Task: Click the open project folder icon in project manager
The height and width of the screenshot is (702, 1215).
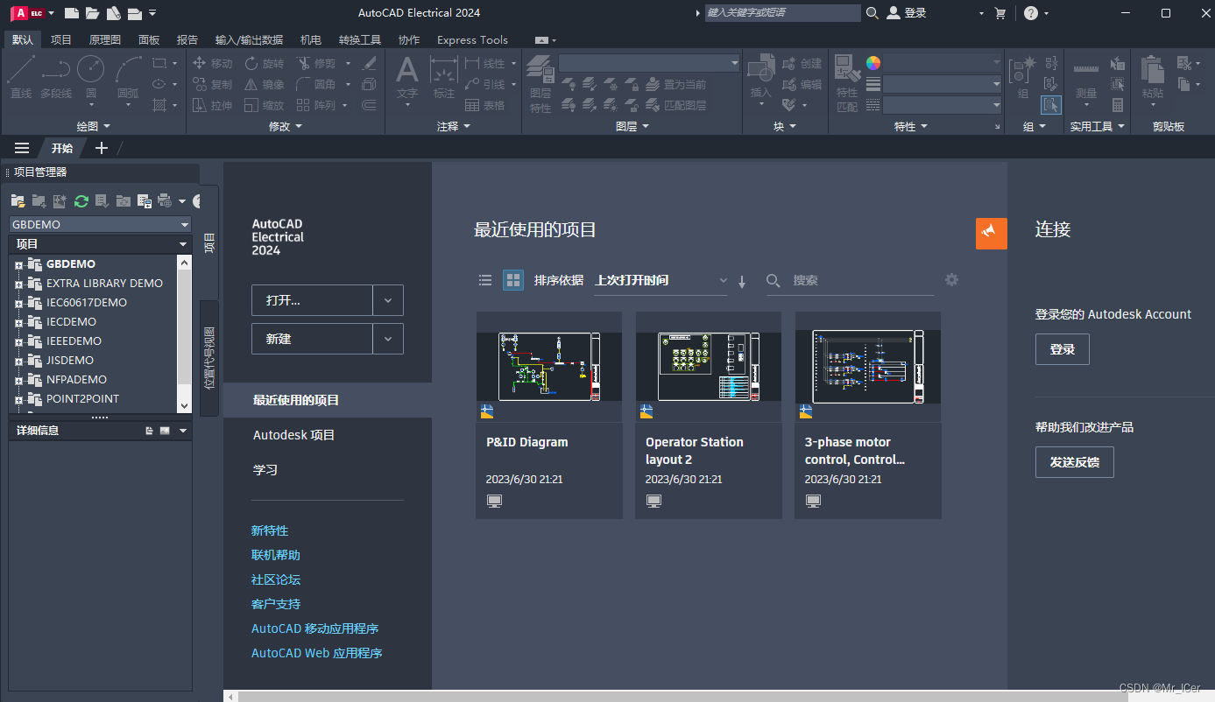Action: click(18, 201)
